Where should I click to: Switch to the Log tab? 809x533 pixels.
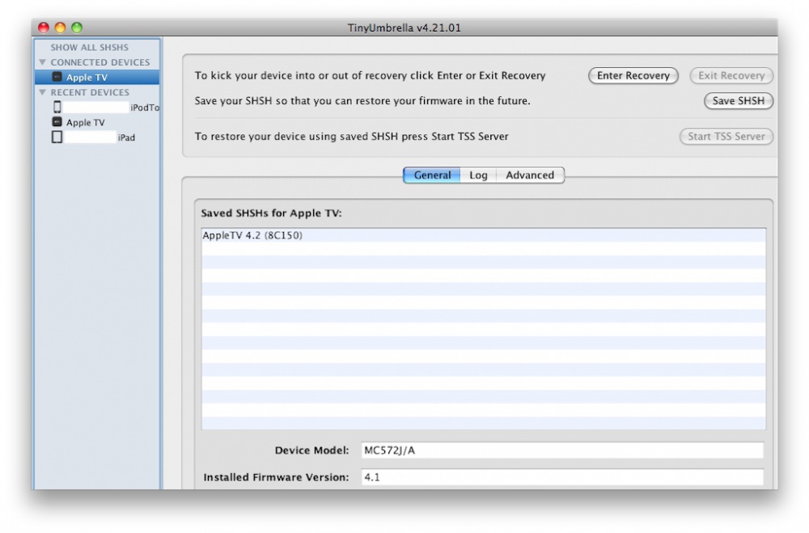point(478,175)
